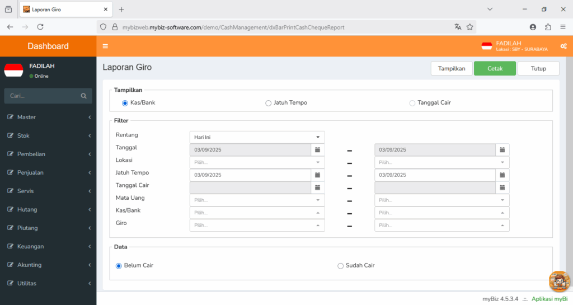573x305 pixels.
Task: Expand the Master sidebar menu
Action: 48,118
